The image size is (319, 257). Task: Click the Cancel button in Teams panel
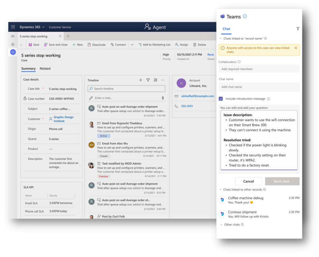[x=248, y=181]
